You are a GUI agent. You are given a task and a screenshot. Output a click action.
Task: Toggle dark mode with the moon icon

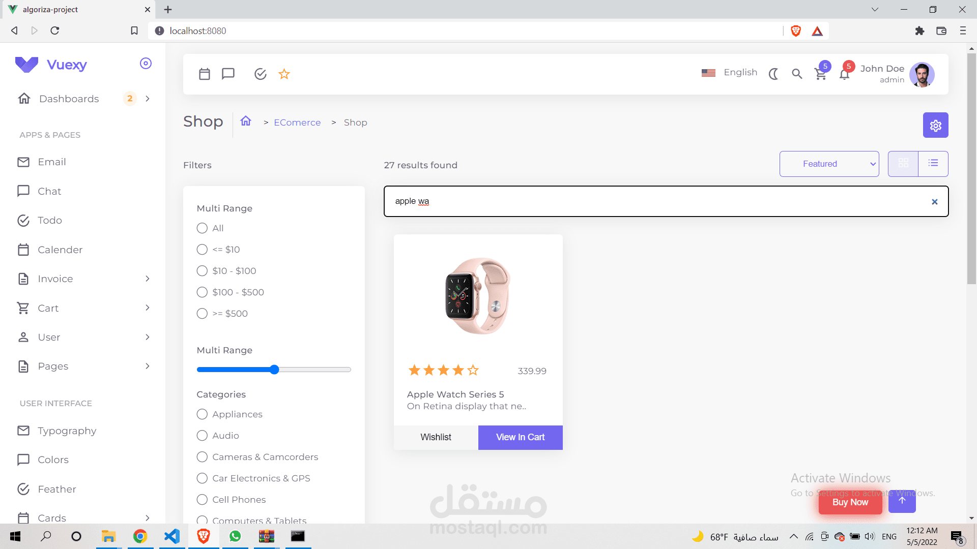pyautogui.click(x=773, y=74)
